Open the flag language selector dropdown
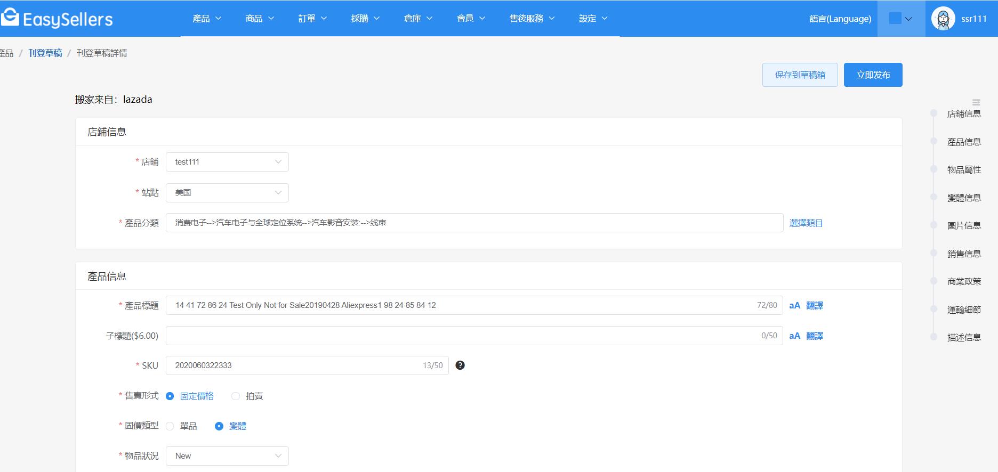 (901, 19)
